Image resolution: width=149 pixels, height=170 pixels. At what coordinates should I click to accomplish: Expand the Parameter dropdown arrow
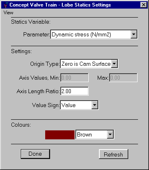pos(134,34)
